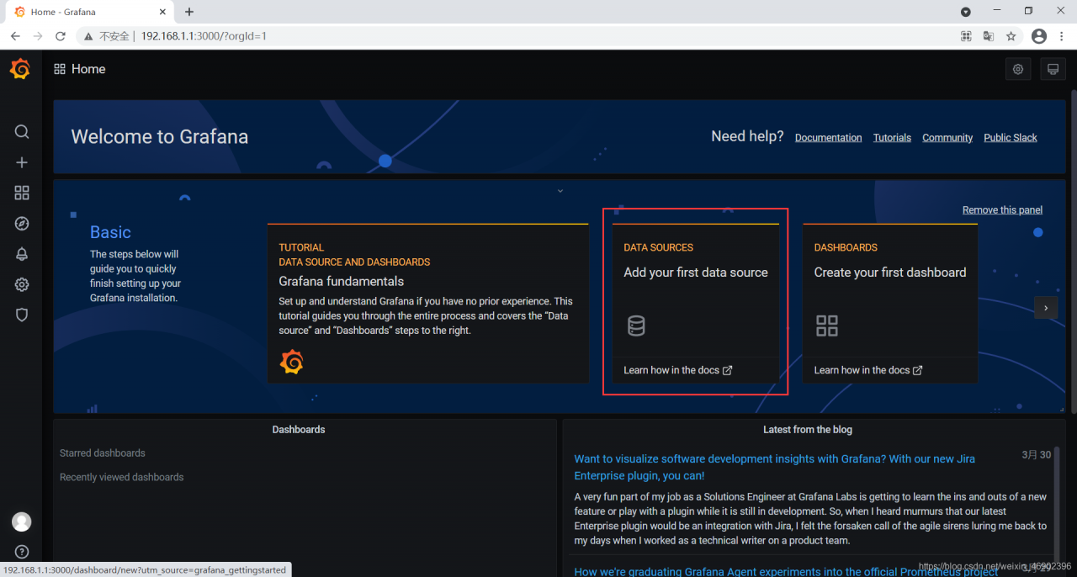This screenshot has height=577, width=1077.
Task: Click the not-secure warning icon
Action: coord(88,36)
